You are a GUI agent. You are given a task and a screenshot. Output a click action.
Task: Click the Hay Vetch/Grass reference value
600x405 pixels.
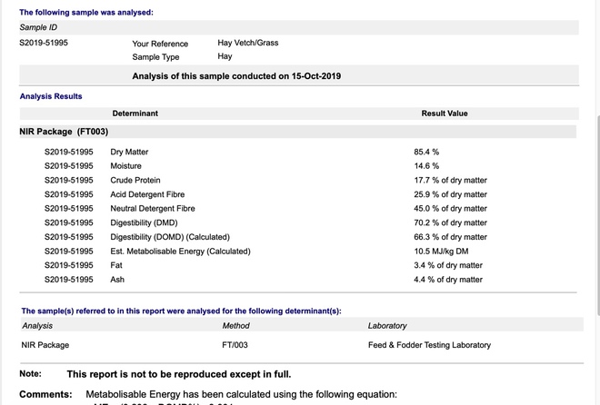tap(247, 43)
